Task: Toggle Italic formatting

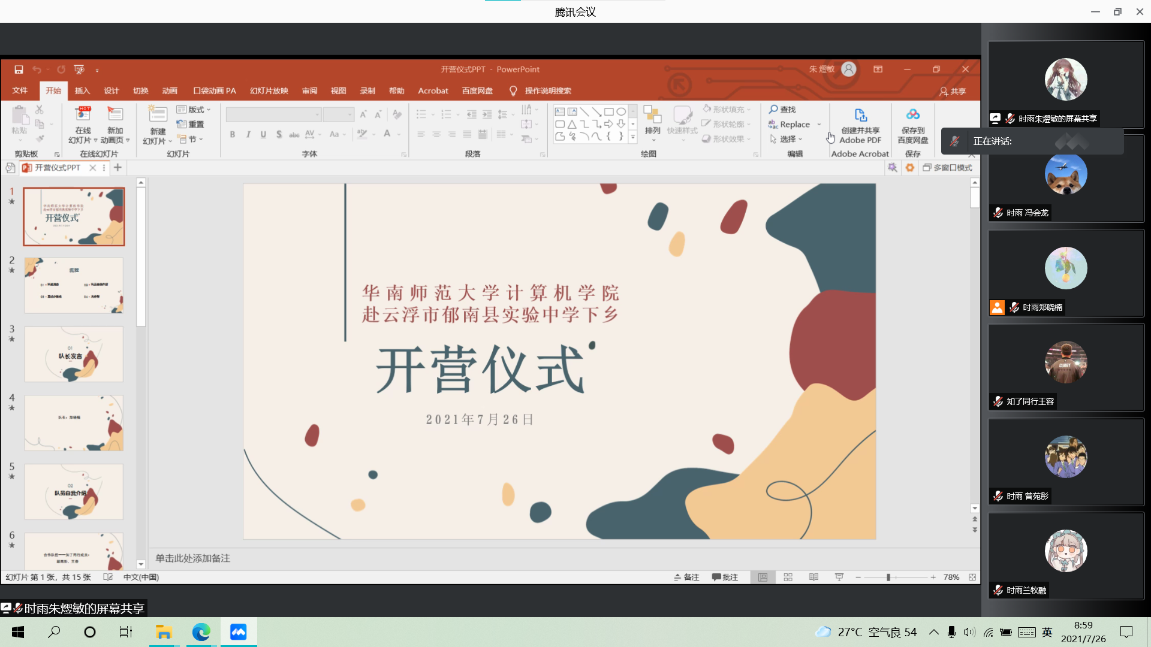Action: (248, 134)
